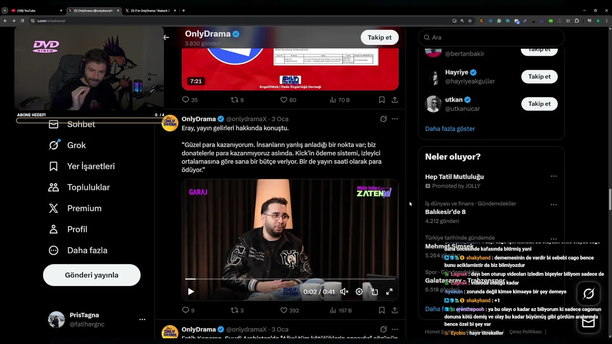Bookmark the 7:21 video post
Viewport: 612px width, 344px height.
382,100
